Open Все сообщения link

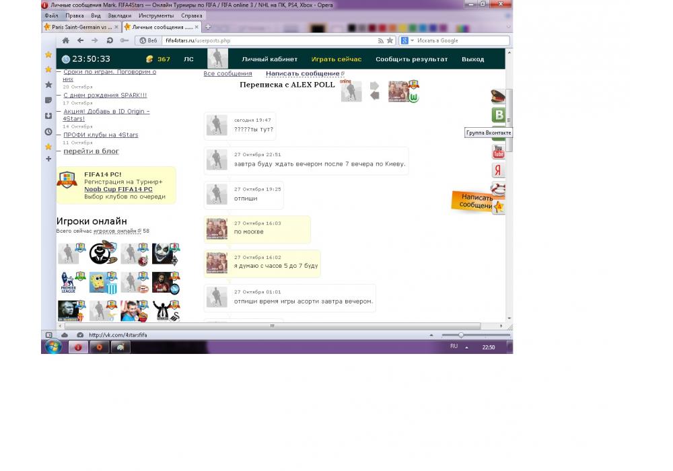click(227, 73)
